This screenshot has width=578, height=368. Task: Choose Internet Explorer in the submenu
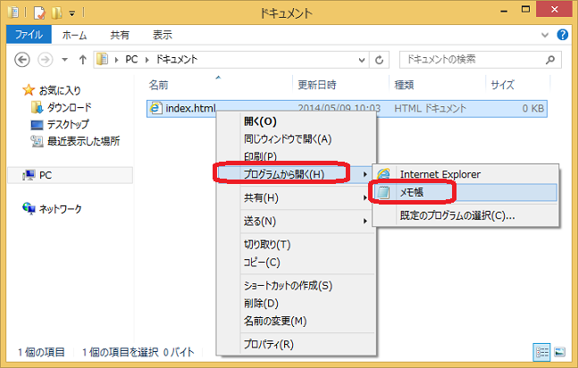440,173
